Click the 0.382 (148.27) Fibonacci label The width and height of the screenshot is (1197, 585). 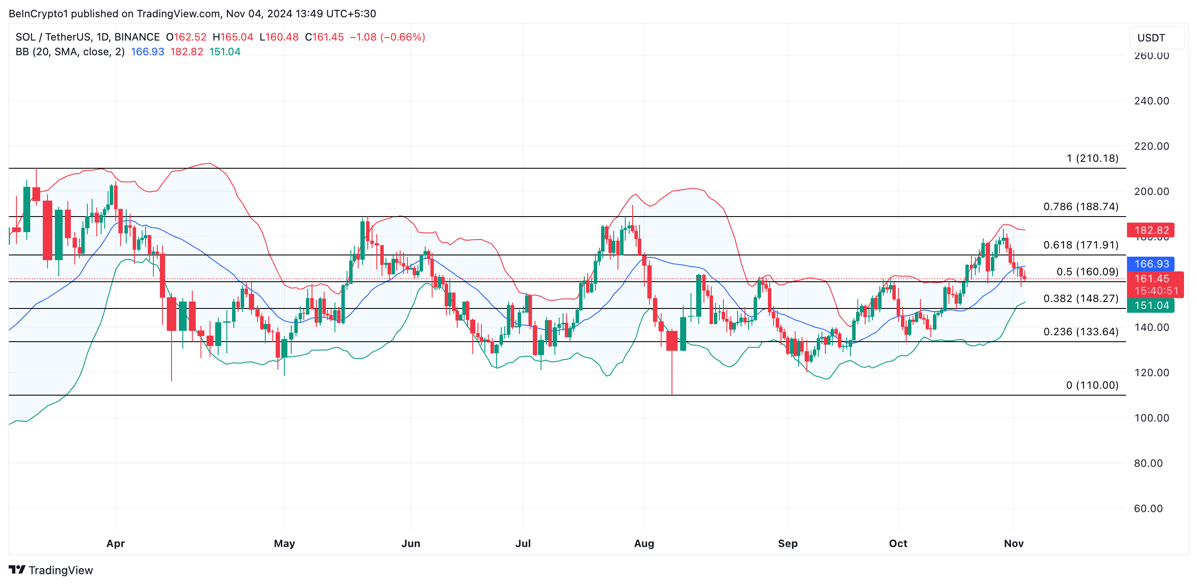coord(1080,298)
